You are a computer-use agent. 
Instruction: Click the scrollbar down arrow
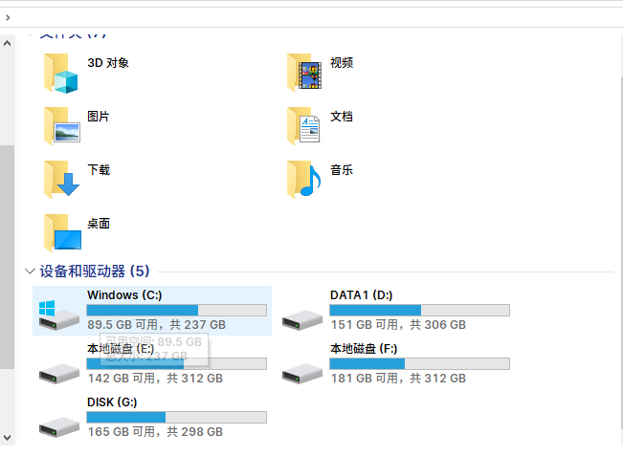[x=7, y=437]
